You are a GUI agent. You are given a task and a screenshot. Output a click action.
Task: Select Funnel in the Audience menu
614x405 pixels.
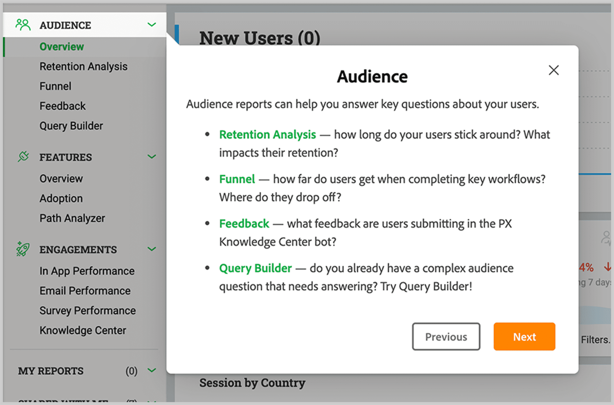(x=55, y=86)
